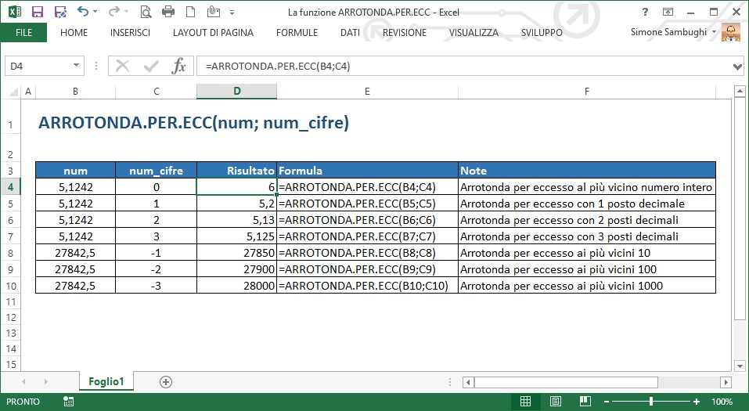This screenshot has width=749, height=411.
Task: Click the green FILE button
Action: click(23, 33)
